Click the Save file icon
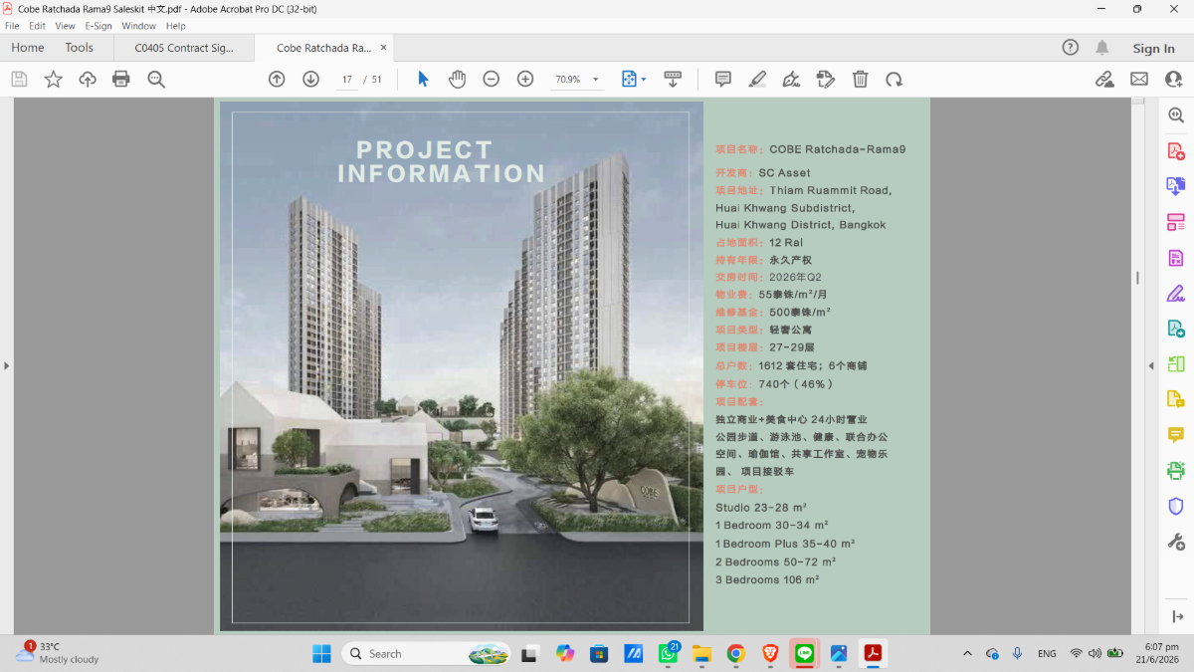 pos(19,80)
